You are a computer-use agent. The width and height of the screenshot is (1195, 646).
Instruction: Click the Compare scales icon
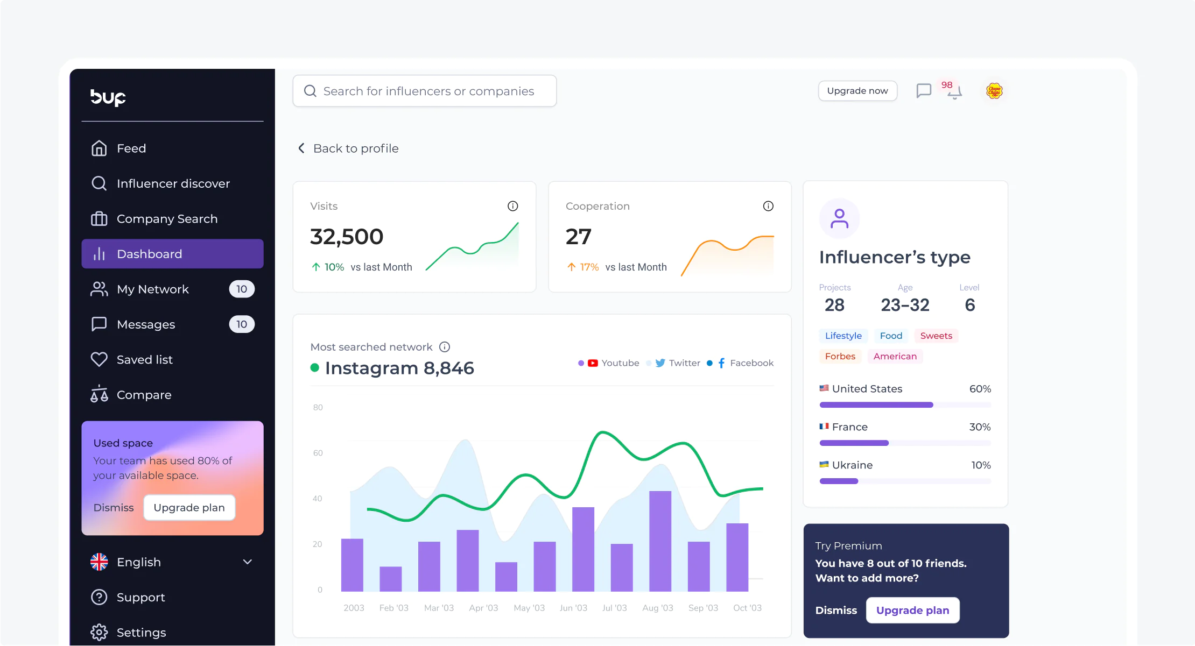pos(99,394)
